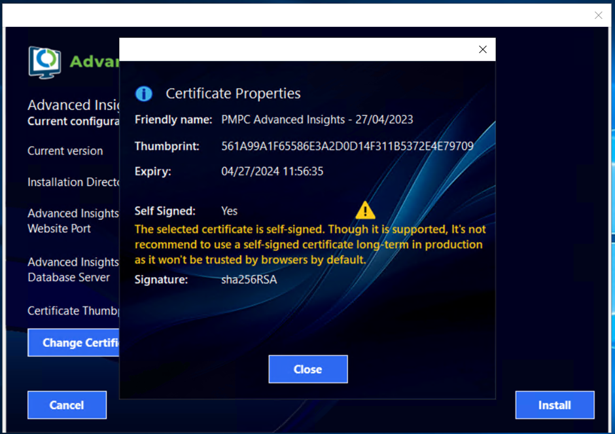Click the Install button
Viewport: 615px width, 434px height.
click(554, 405)
